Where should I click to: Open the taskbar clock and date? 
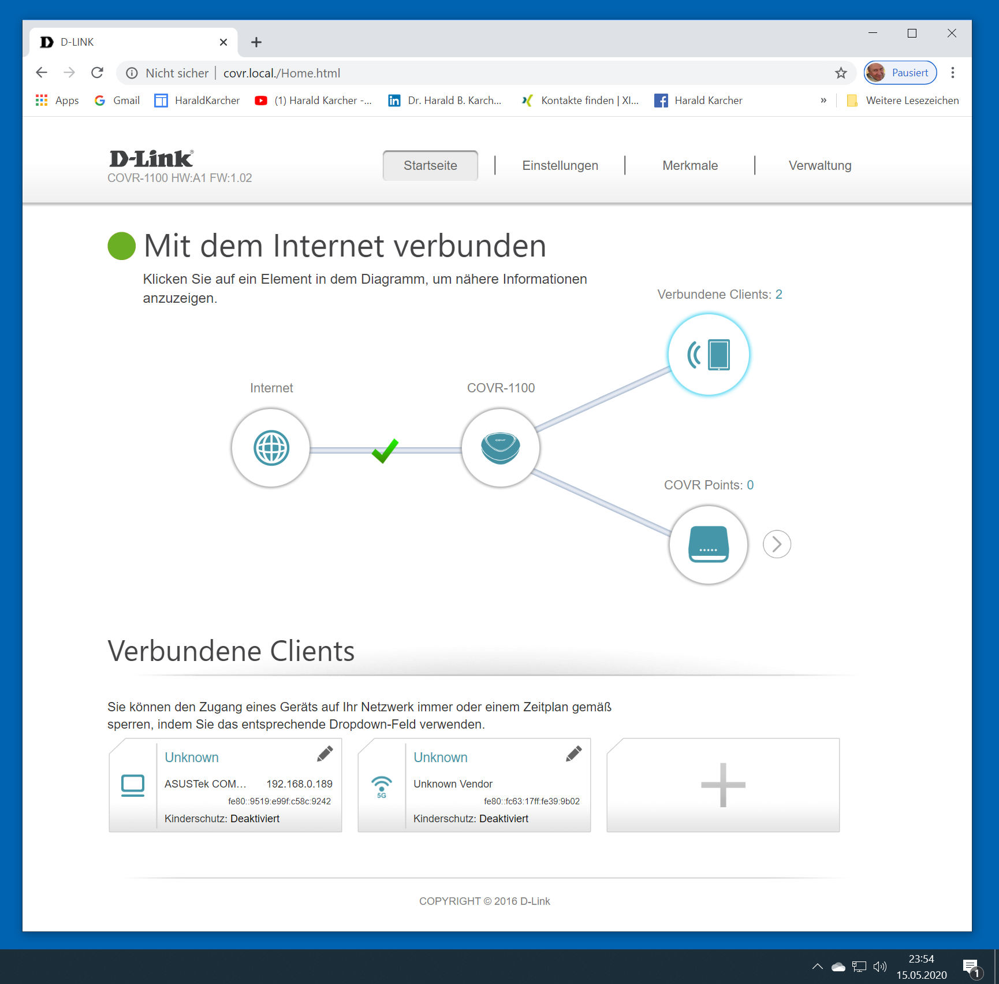922,967
